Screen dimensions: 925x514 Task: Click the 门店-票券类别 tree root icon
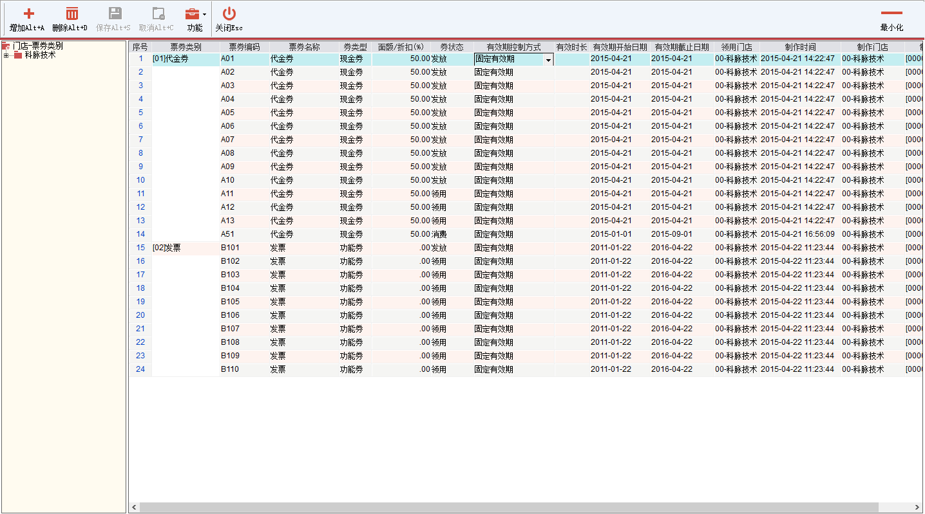(6, 46)
